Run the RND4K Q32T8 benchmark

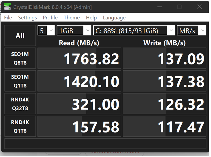click(x=20, y=103)
